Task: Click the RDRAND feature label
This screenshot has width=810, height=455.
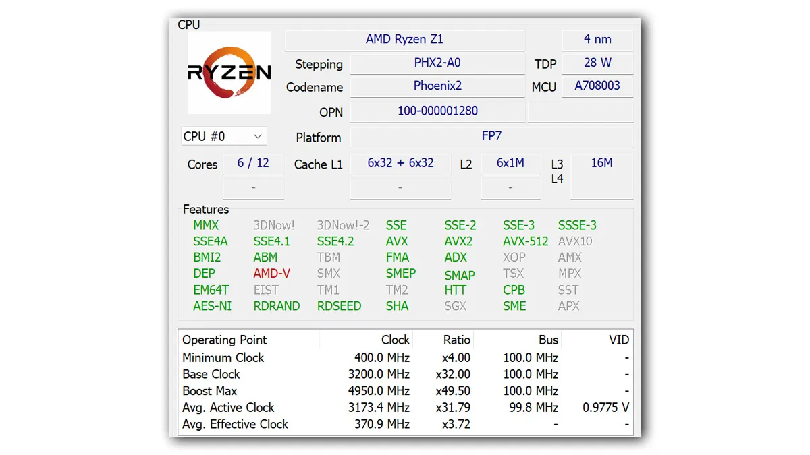Action: tap(277, 306)
